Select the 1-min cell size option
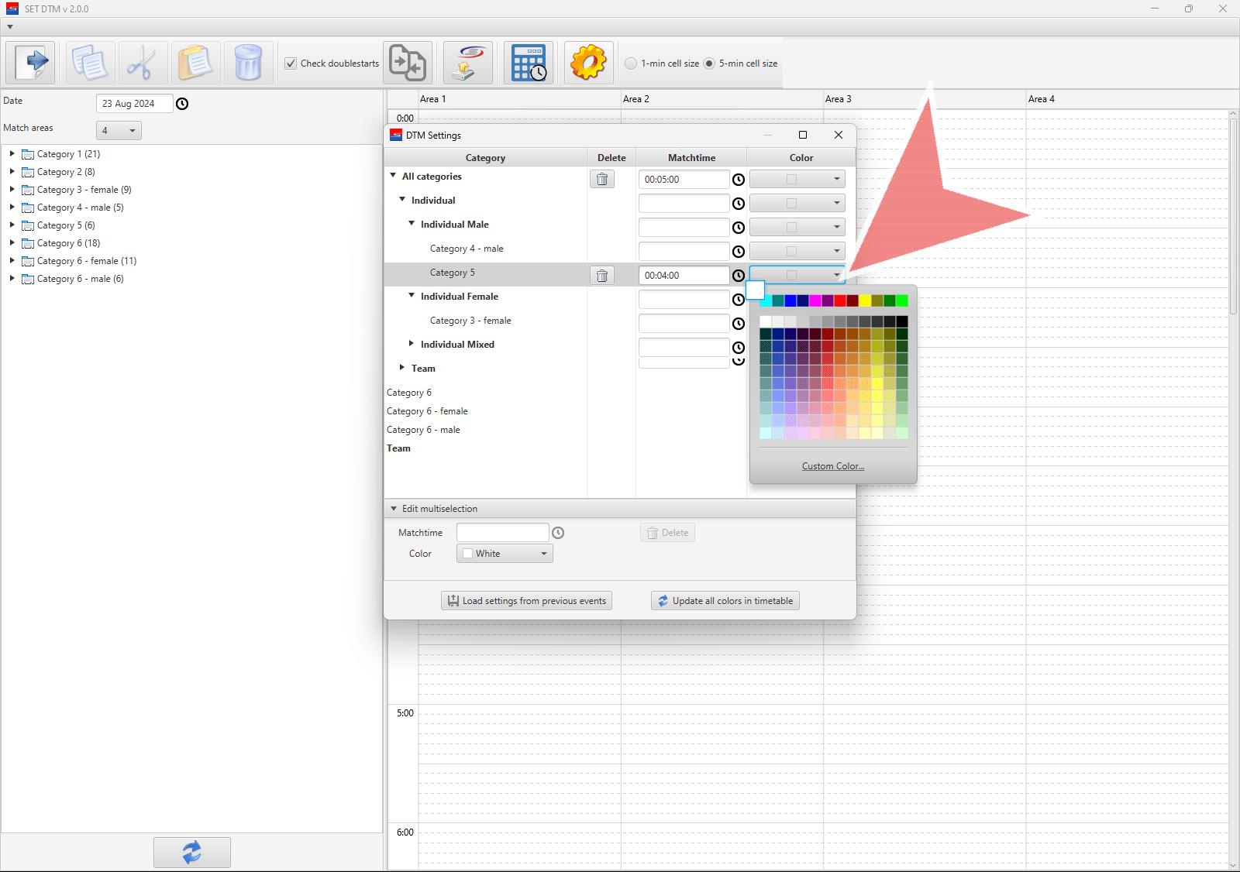The image size is (1240, 872). [631, 64]
